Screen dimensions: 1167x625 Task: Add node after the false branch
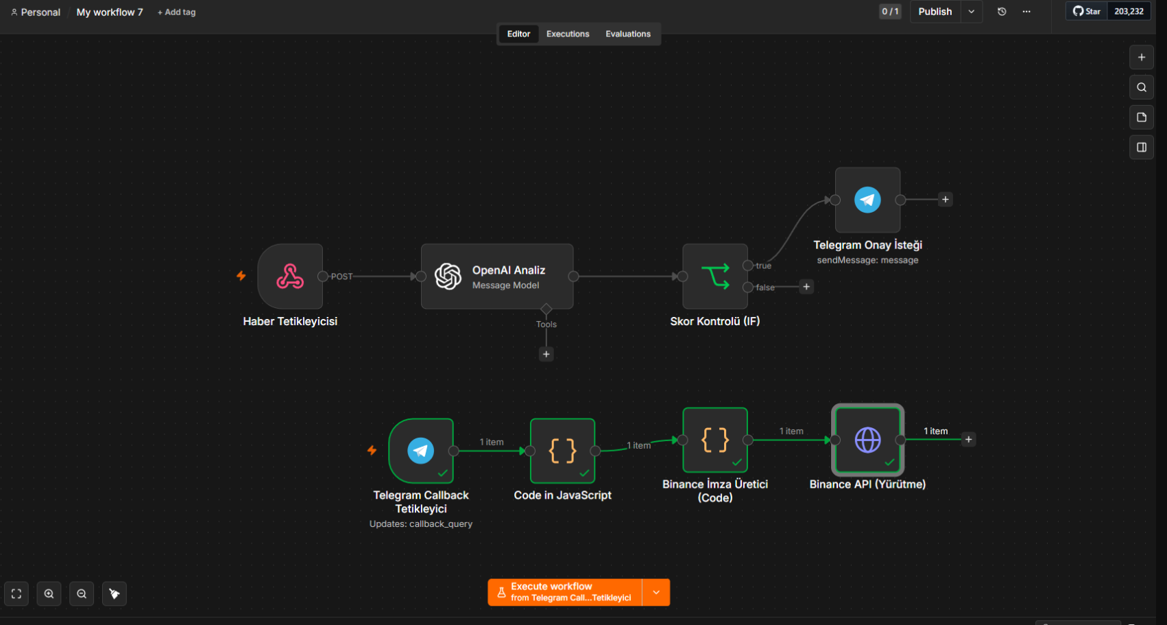806,287
